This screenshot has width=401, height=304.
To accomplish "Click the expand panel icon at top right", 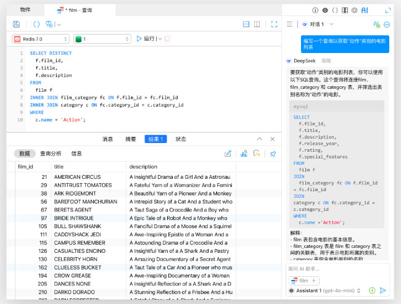I will tap(388, 10).
